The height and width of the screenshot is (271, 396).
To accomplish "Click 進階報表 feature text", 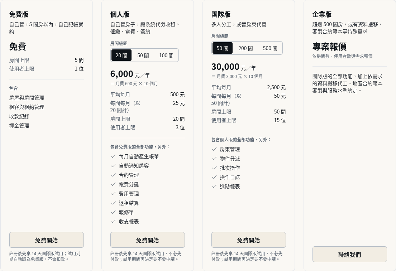I will click(230, 187).
